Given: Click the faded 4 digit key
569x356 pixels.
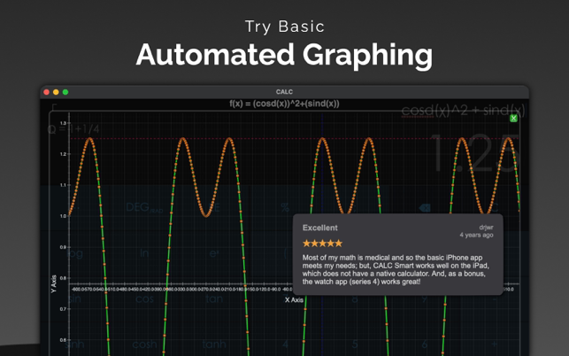Looking at the screenshot, I should point(285,344).
